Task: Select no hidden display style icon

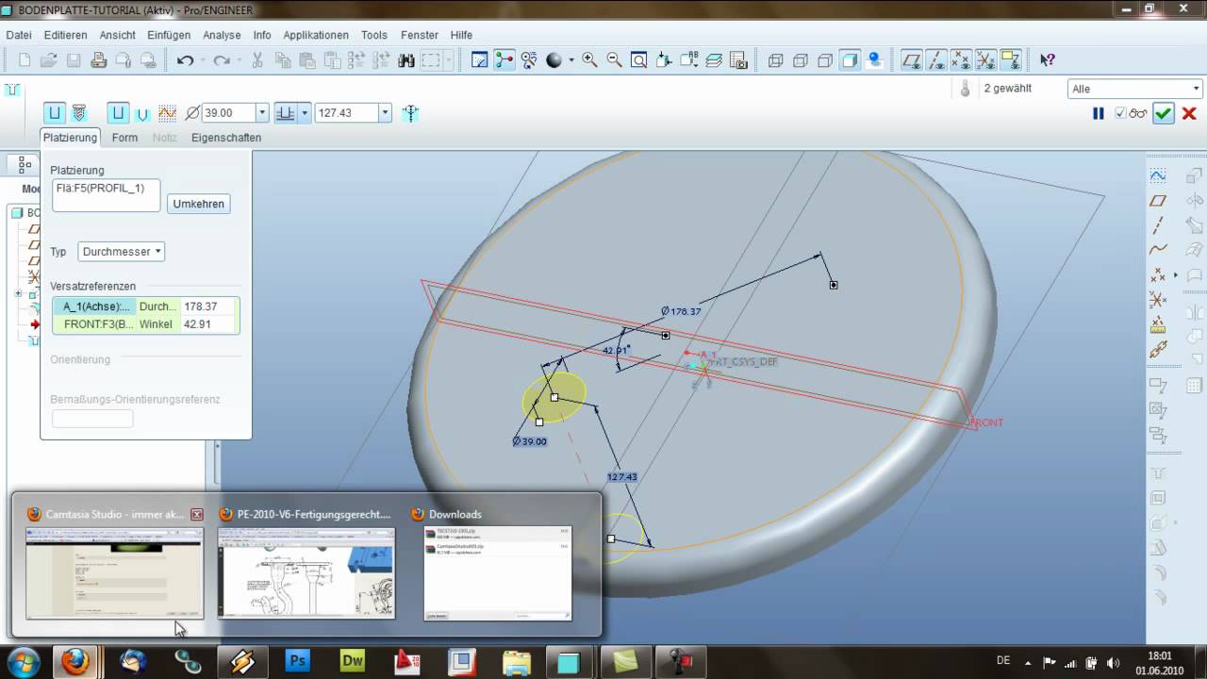Action: [825, 60]
